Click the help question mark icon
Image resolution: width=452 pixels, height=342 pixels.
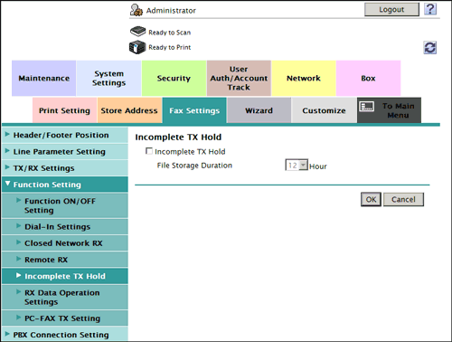coord(430,9)
